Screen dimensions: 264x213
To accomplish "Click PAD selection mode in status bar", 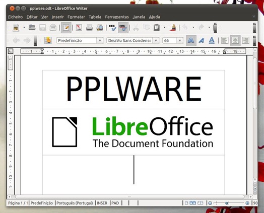I will pyautogui.click(x=115, y=203).
